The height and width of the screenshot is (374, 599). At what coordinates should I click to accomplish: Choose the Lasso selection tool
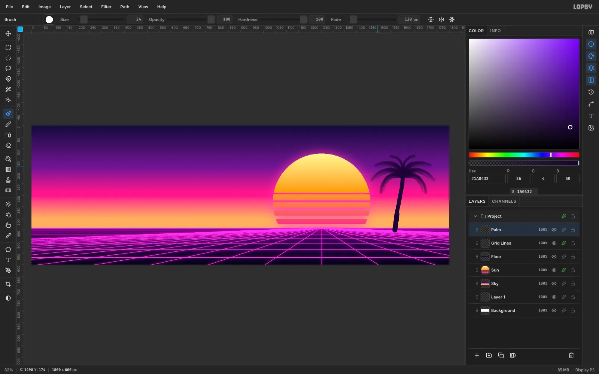point(8,68)
